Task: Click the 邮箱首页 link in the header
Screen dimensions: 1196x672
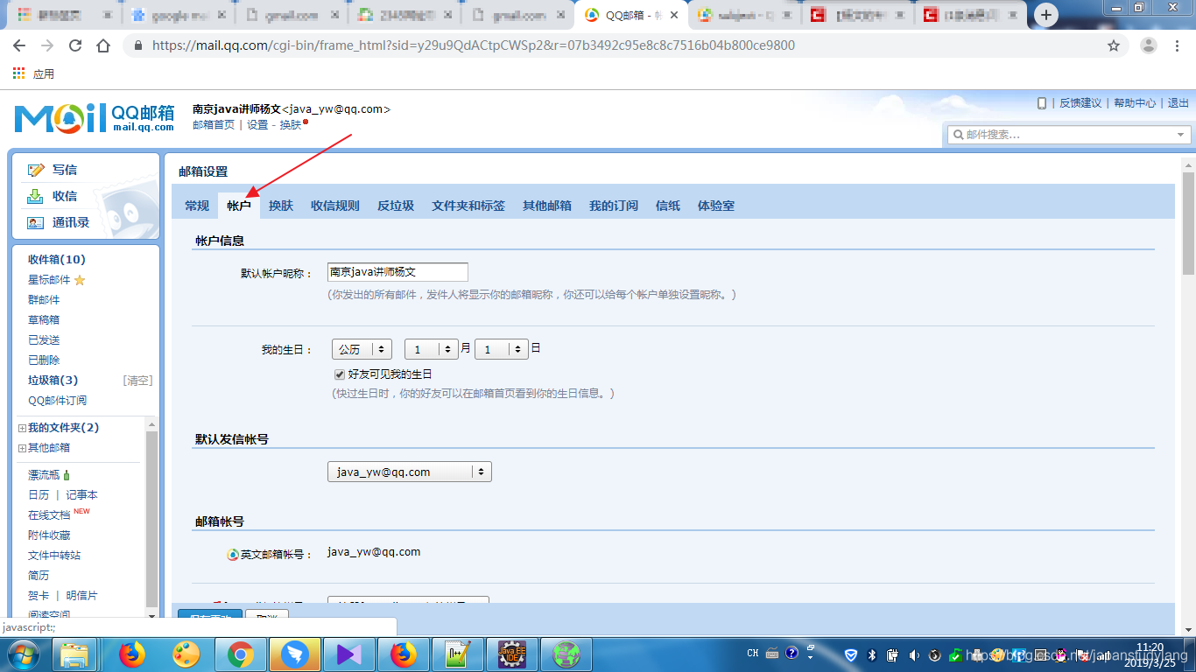Action: (x=214, y=125)
